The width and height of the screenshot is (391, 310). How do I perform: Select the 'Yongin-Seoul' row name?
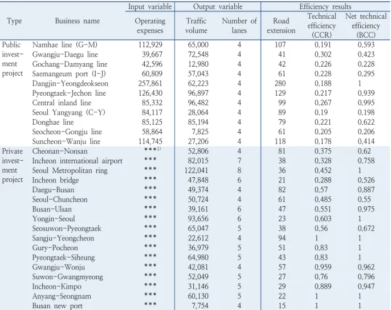(54, 219)
